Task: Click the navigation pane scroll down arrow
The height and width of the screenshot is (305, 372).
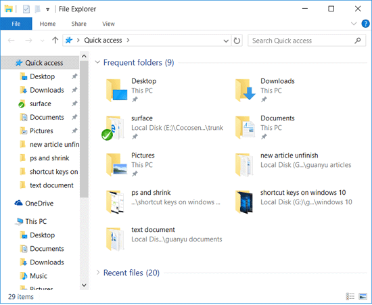Action: click(84, 285)
